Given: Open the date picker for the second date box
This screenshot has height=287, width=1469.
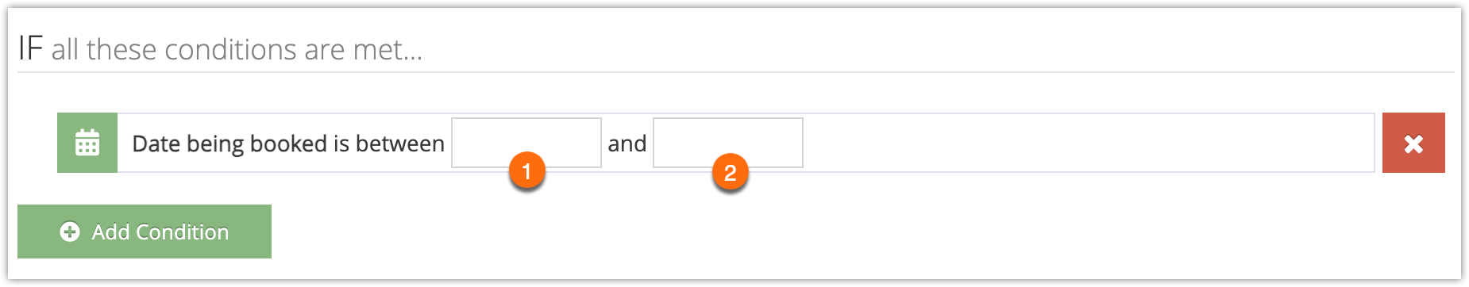Looking at the screenshot, I should pos(728,143).
